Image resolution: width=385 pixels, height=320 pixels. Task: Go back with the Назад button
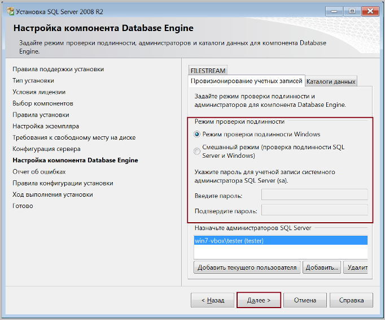(x=213, y=300)
